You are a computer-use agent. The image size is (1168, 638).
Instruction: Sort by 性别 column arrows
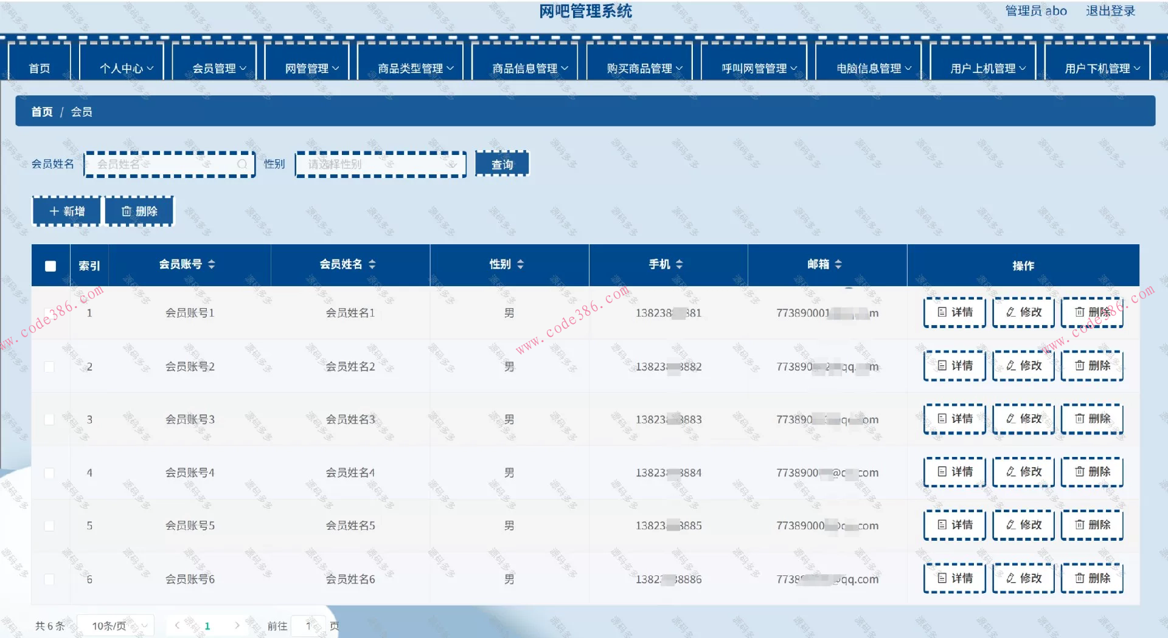521,264
